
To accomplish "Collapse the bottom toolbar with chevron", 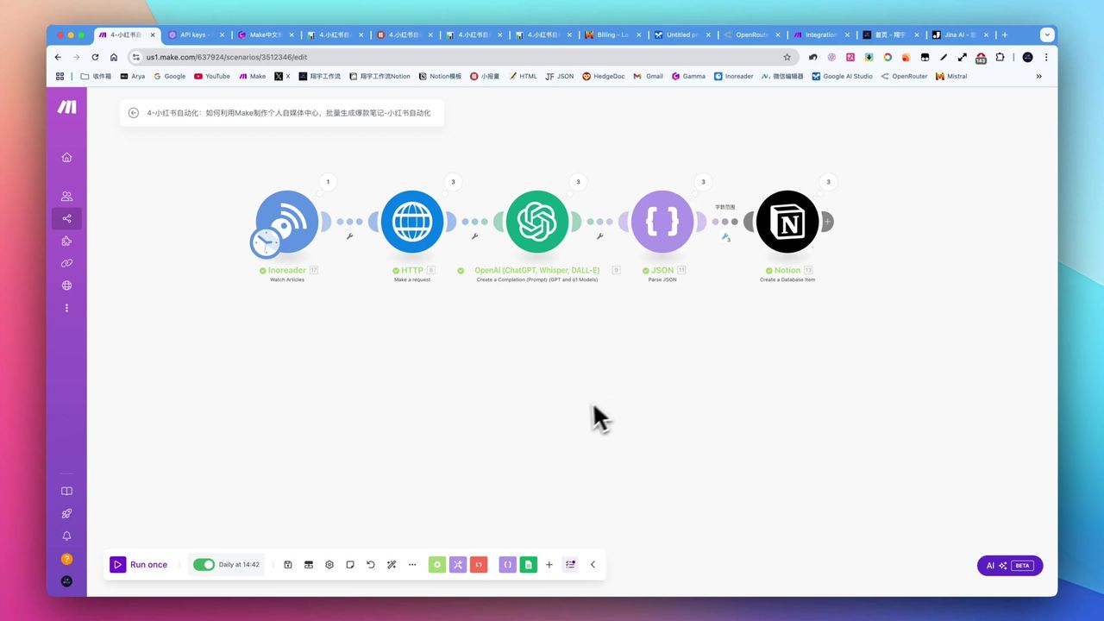I will (x=593, y=565).
